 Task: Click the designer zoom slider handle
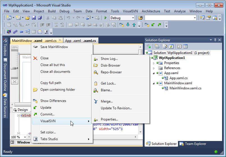tap(14, 68)
